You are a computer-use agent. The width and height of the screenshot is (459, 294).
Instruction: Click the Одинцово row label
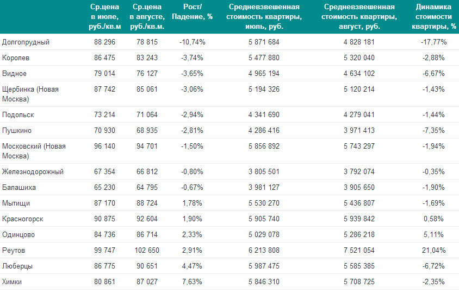click(18, 235)
